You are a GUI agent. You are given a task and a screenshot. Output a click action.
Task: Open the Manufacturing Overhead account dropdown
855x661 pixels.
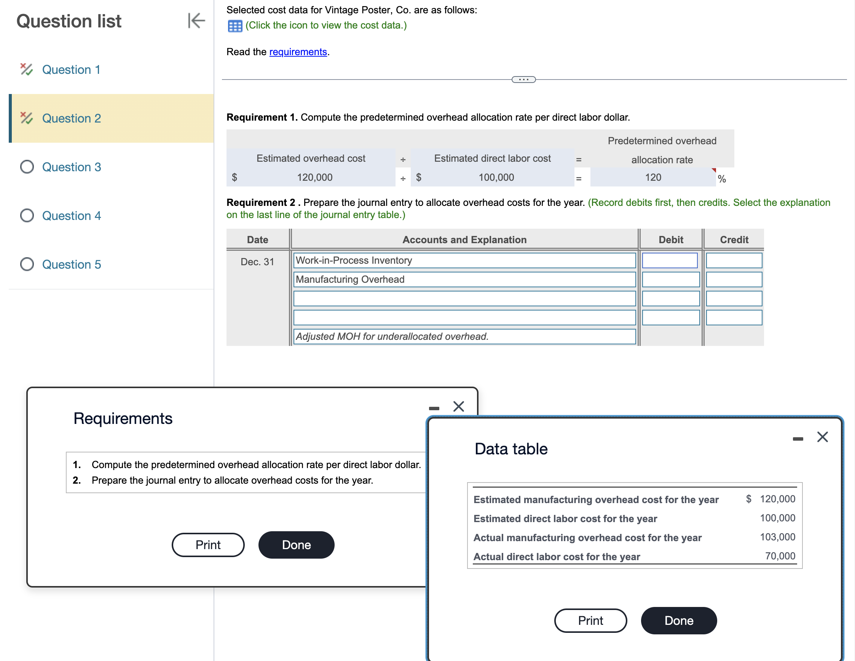tap(464, 279)
